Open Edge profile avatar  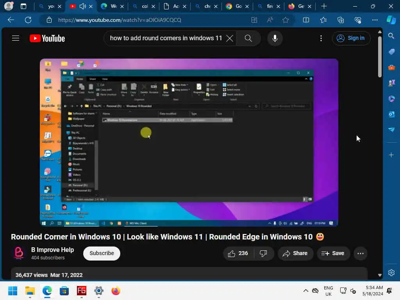(x=9, y=6)
